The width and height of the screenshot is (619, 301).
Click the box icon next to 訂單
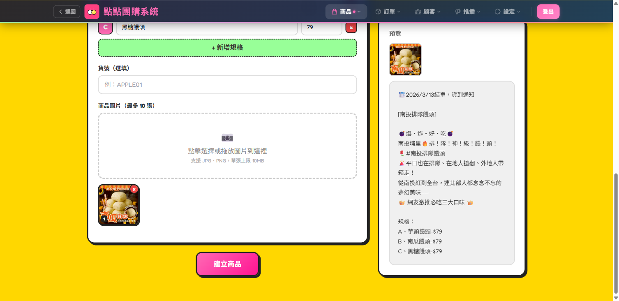[x=378, y=12]
